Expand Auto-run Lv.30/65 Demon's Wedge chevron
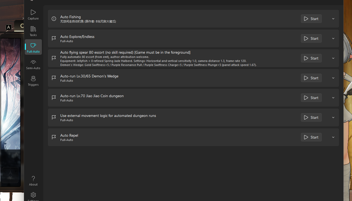Viewport: 352px width, 201px height. (x=333, y=78)
